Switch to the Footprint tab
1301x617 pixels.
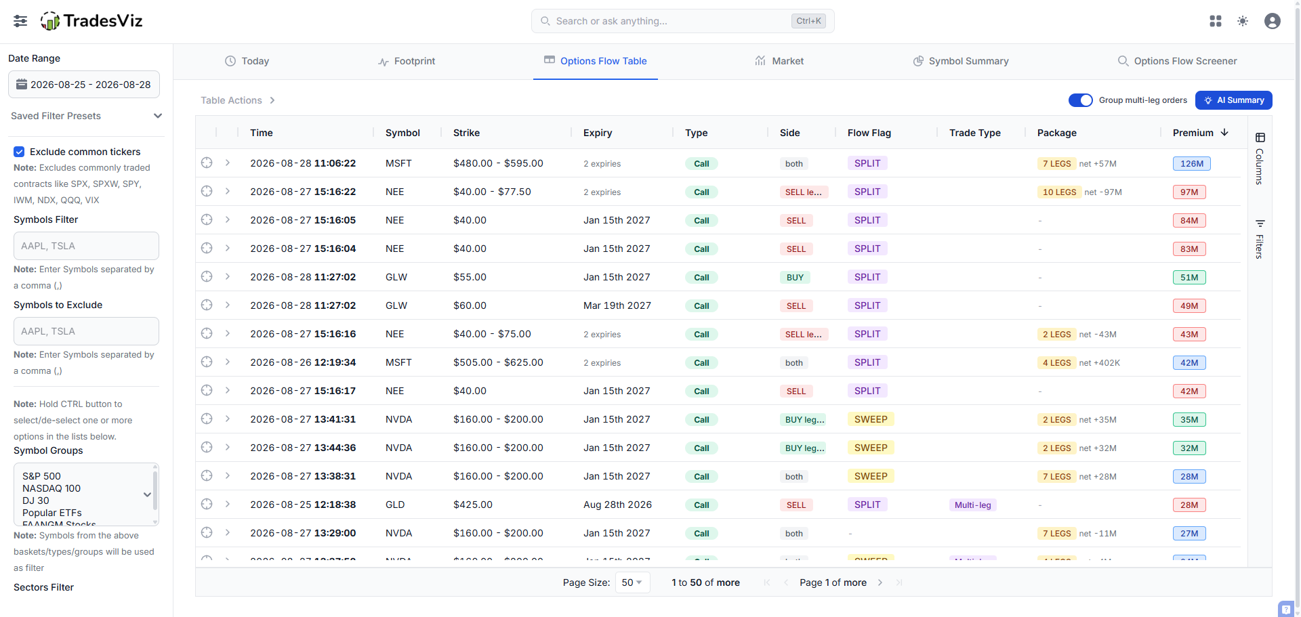406,61
